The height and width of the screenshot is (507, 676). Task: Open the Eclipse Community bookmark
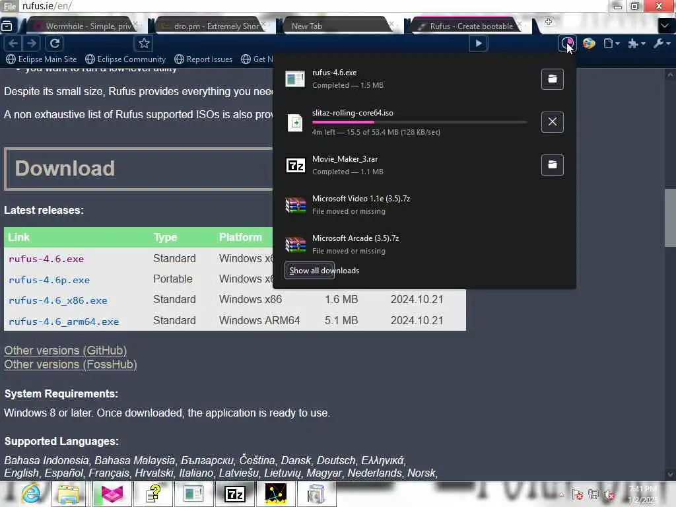click(x=125, y=59)
